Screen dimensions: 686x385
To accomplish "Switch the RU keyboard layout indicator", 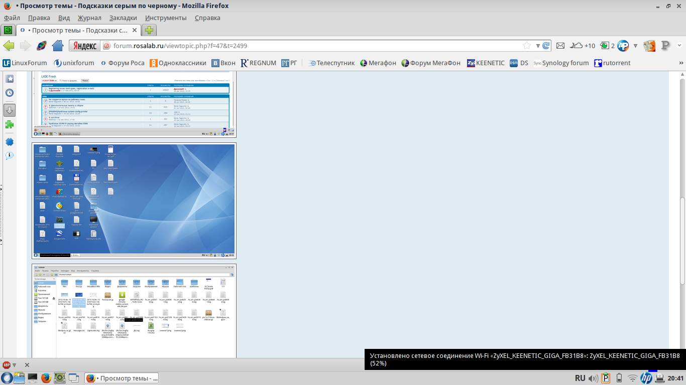I will coord(580,378).
